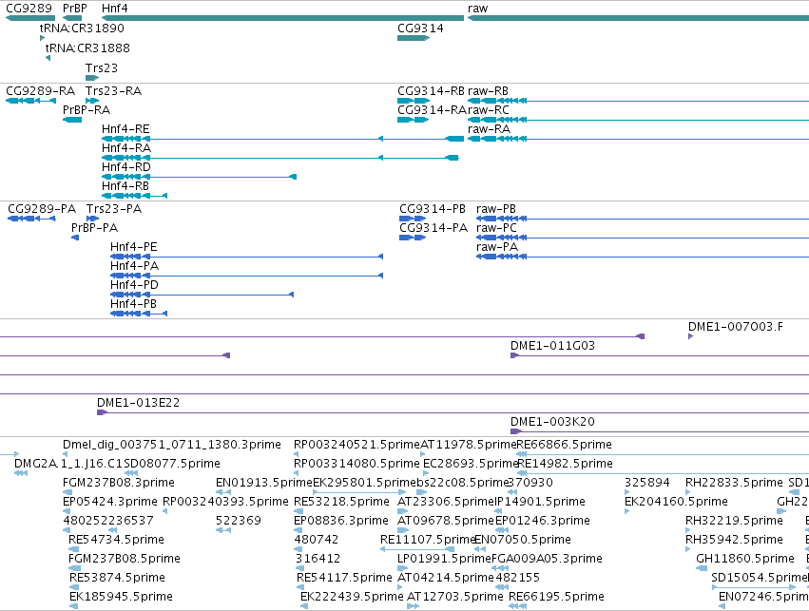
Task: Select the CG9289 gene bar
Action: coord(29,18)
